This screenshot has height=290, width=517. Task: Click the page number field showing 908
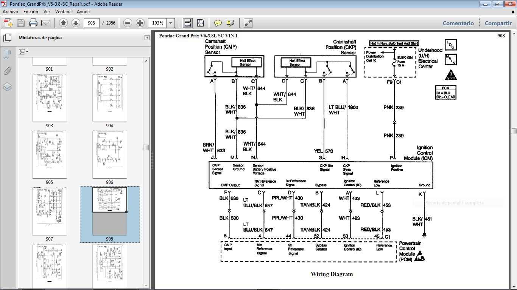click(x=91, y=23)
